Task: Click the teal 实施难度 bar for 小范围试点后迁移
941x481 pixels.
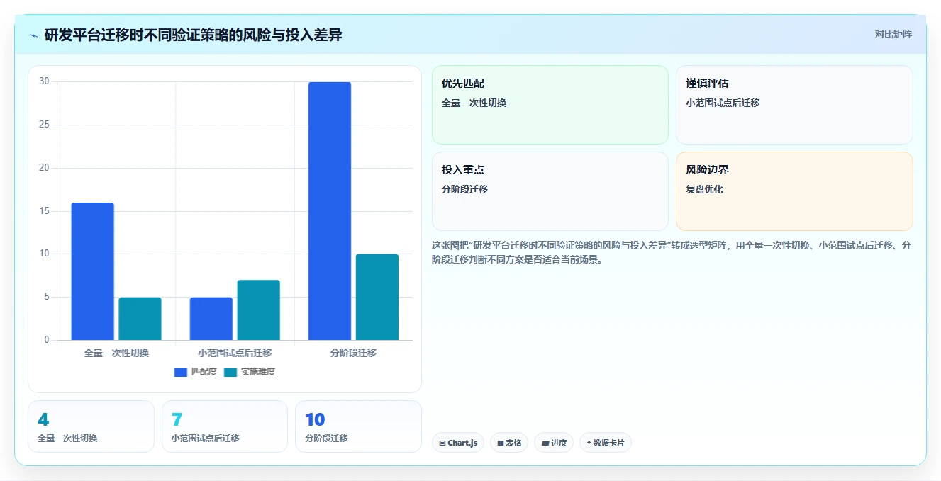Action: [258, 310]
